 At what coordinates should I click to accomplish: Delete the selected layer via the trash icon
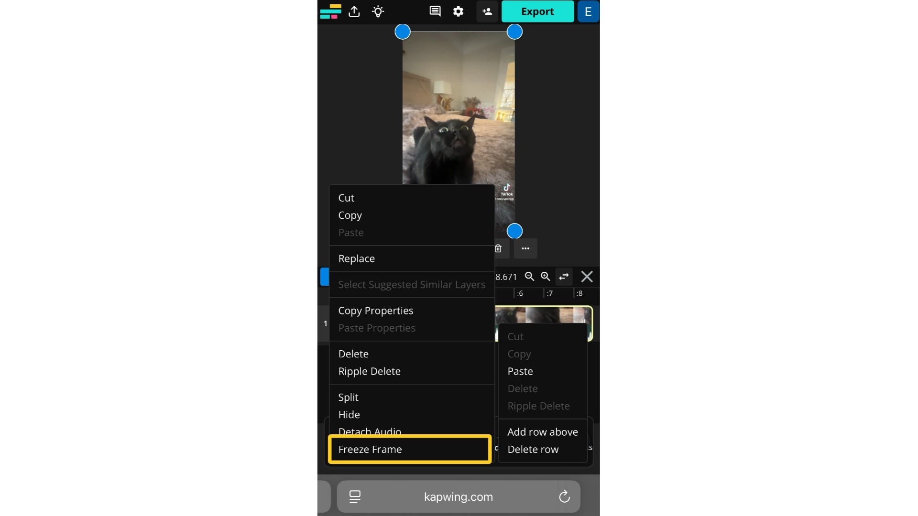tap(499, 248)
